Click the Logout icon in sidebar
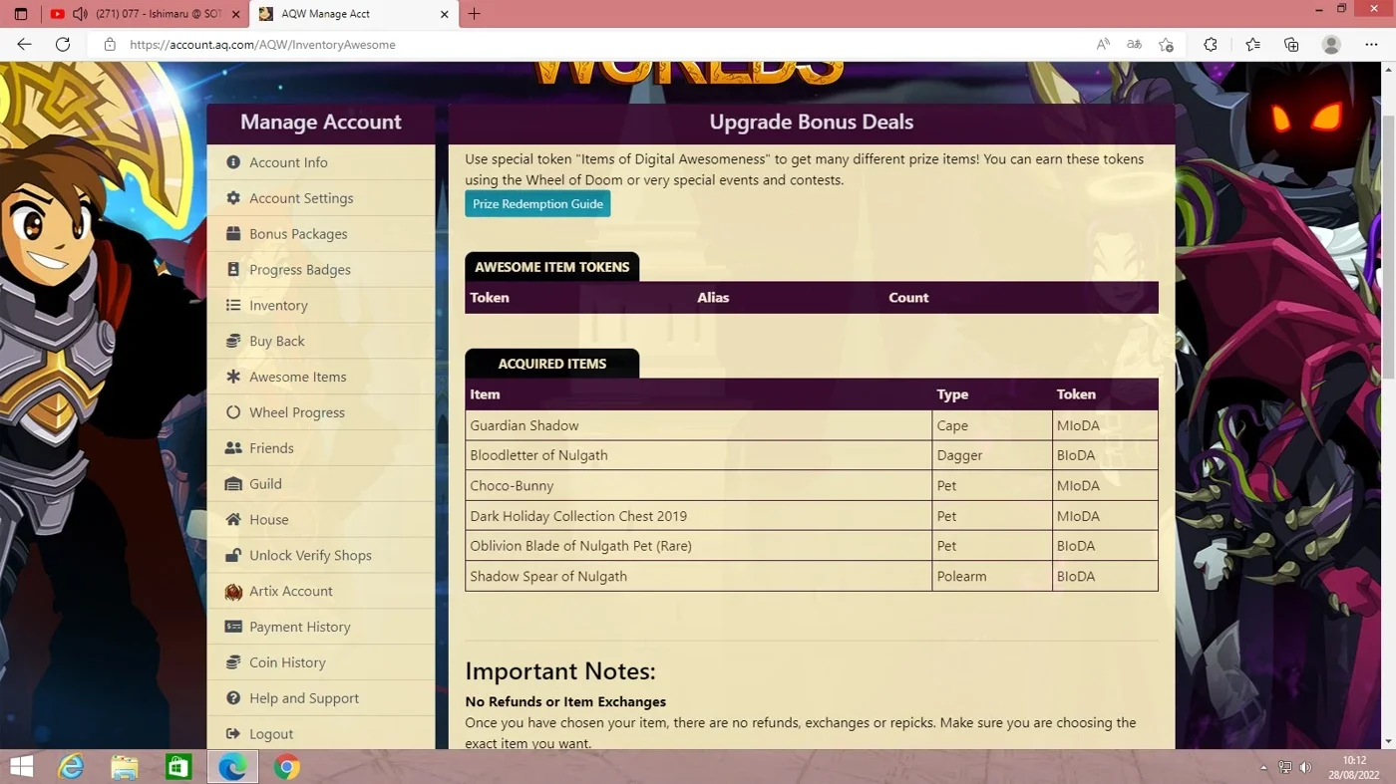Image resolution: width=1396 pixels, height=784 pixels. pyautogui.click(x=233, y=734)
